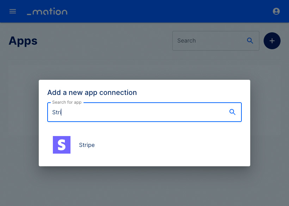Click the round plus add-app button
This screenshot has height=206, width=289.
point(272,41)
